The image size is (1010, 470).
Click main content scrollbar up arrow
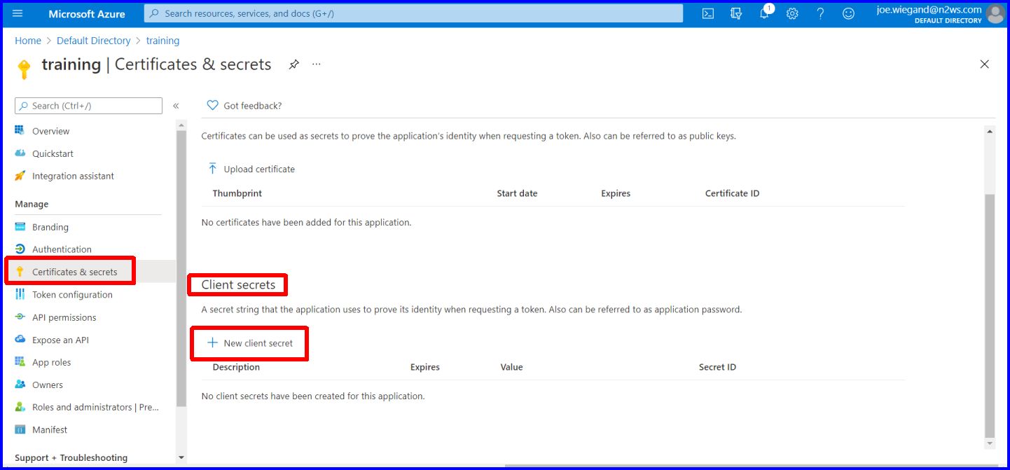[x=990, y=131]
